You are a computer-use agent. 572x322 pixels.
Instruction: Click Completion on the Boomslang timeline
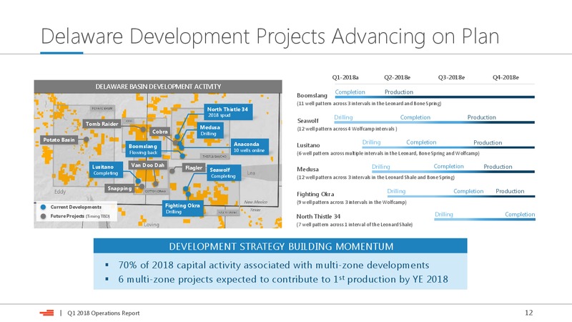pyautogui.click(x=350, y=92)
